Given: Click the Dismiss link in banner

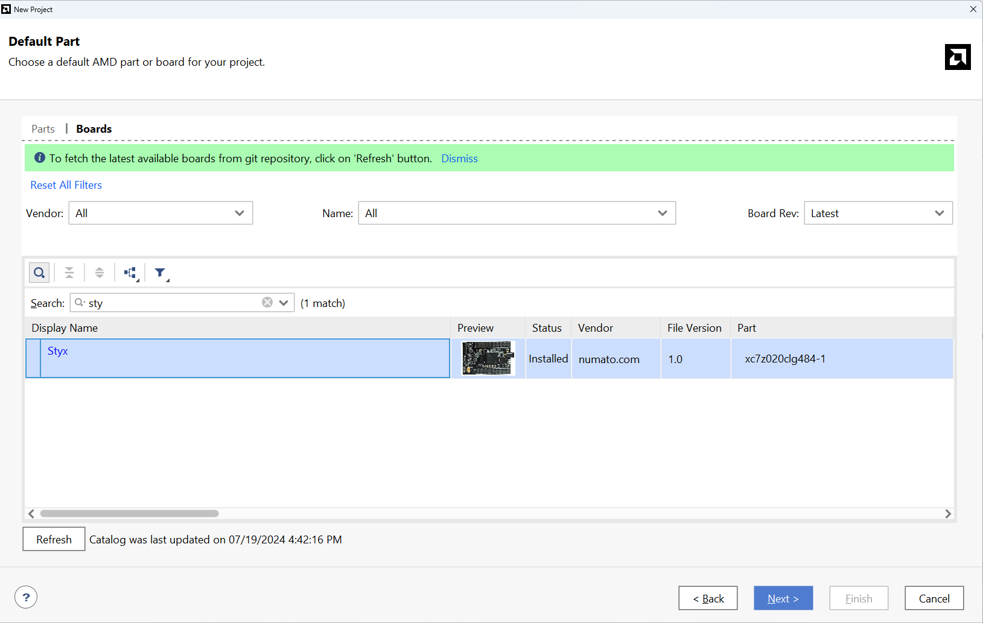Looking at the screenshot, I should point(459,159).
